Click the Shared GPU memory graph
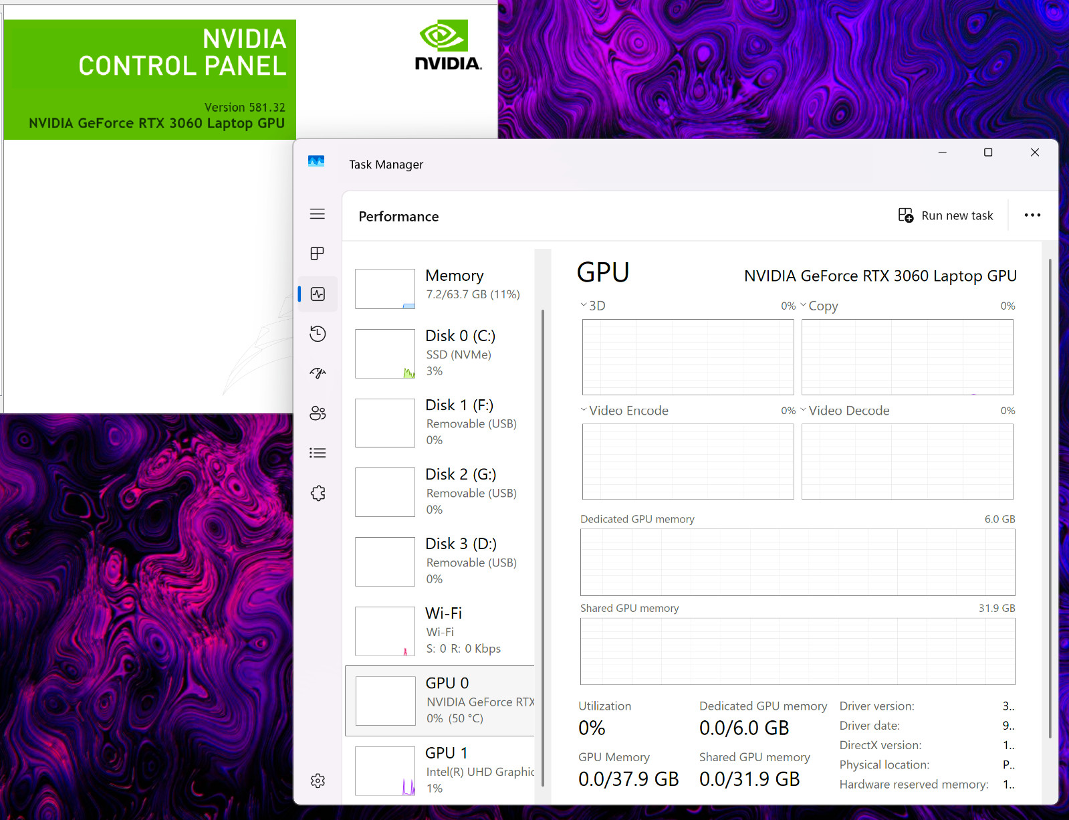The width and height of the screenshot is (1069, 820). [798, 651]
